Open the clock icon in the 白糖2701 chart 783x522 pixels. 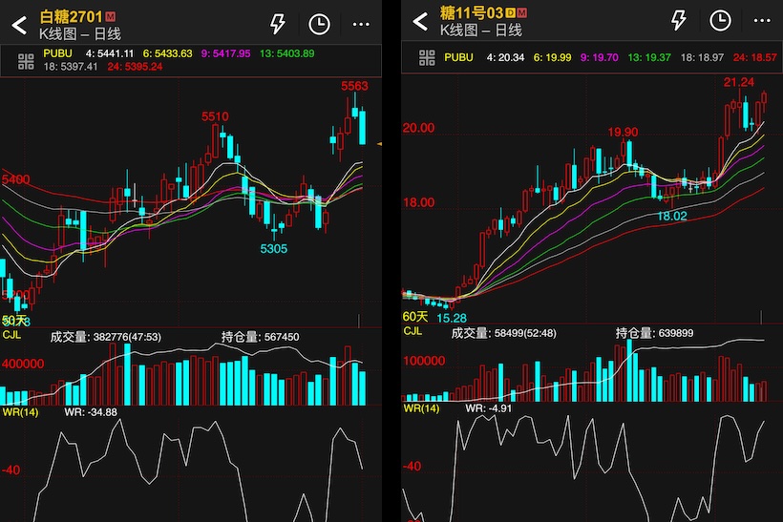tap(319, 24)
